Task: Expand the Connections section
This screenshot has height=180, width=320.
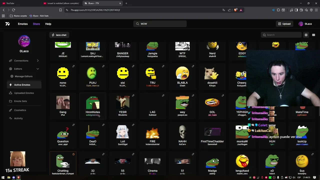Action: click(24, 60)
